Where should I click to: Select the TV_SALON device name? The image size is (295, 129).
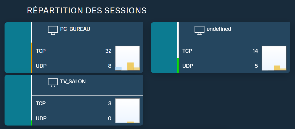click(x=73, y=81)
